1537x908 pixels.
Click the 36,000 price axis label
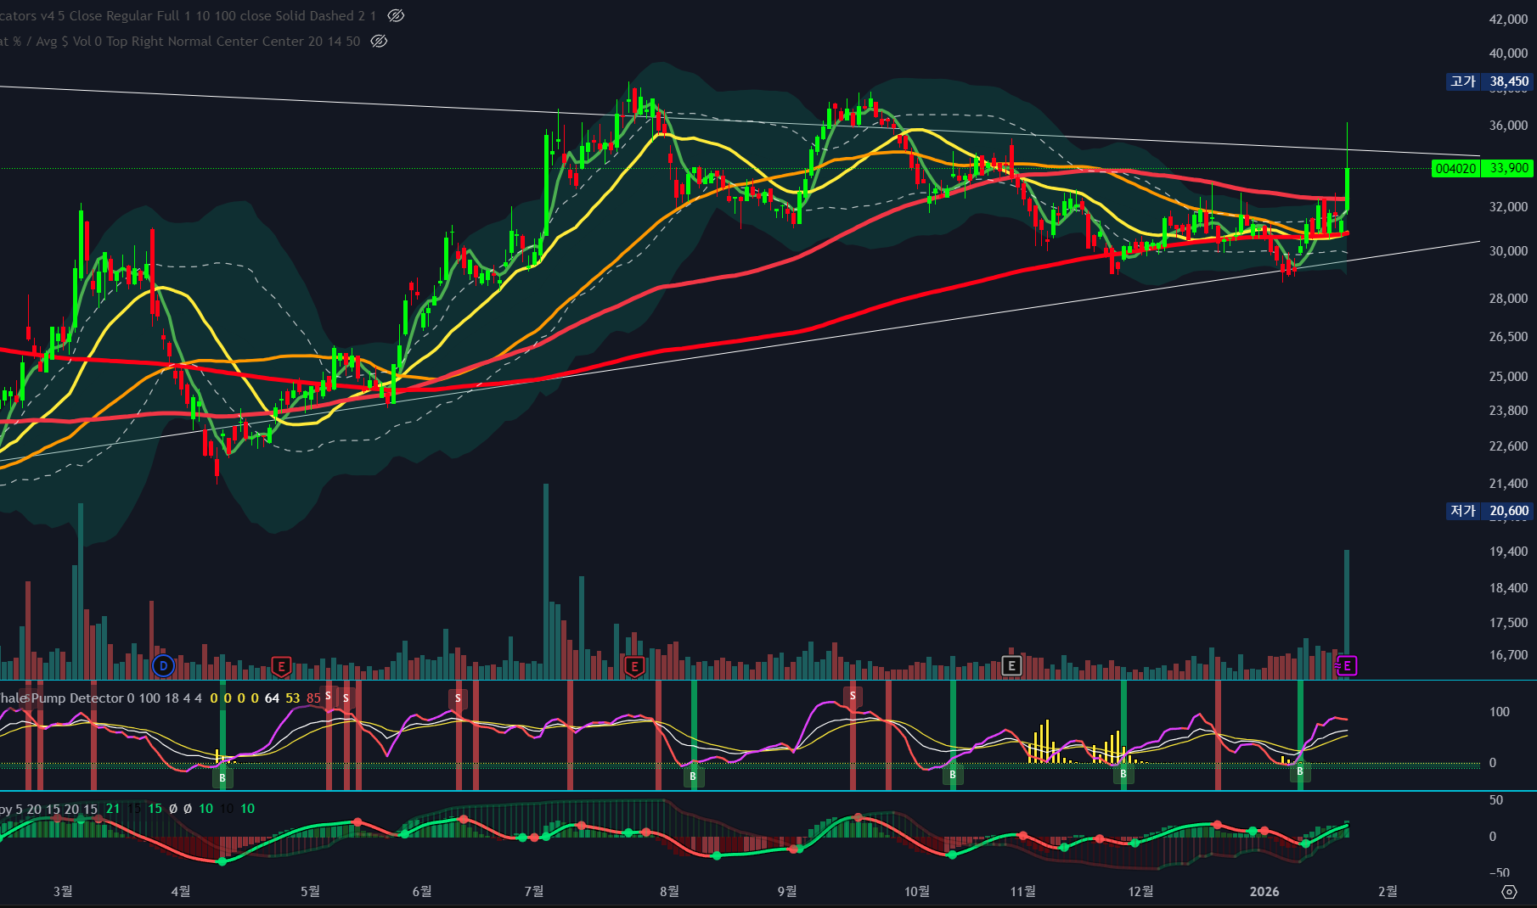[x=1508, y=125]
